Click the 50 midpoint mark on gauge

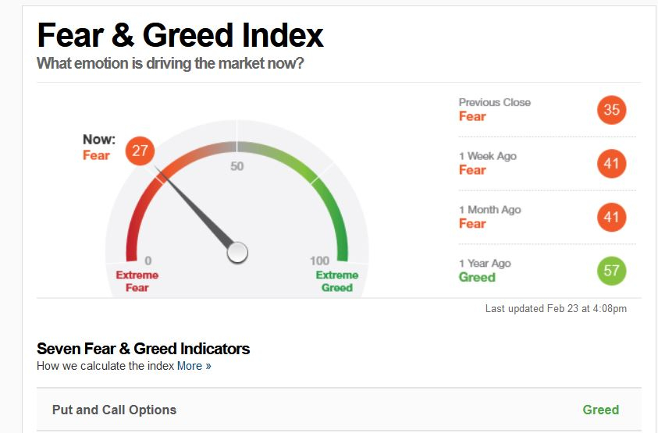[237, 166]
